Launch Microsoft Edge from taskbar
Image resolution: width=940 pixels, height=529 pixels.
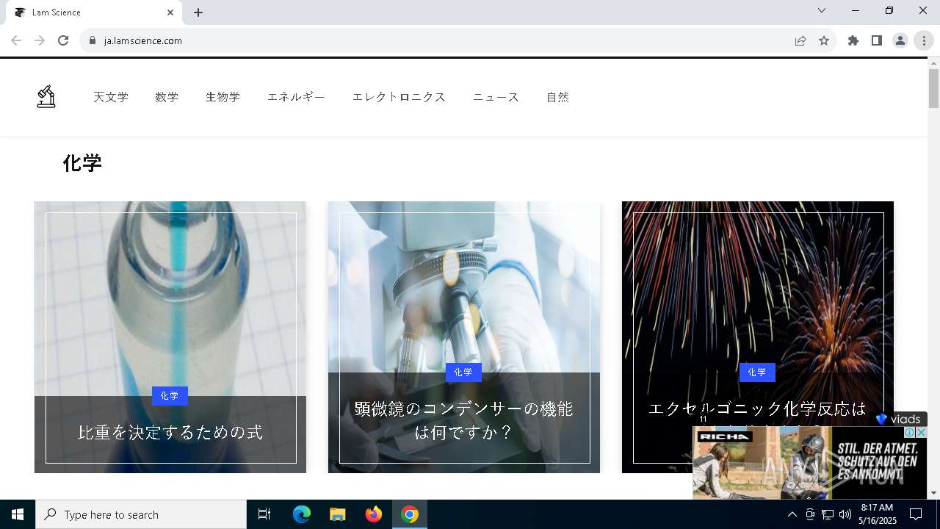click(302, 514)
